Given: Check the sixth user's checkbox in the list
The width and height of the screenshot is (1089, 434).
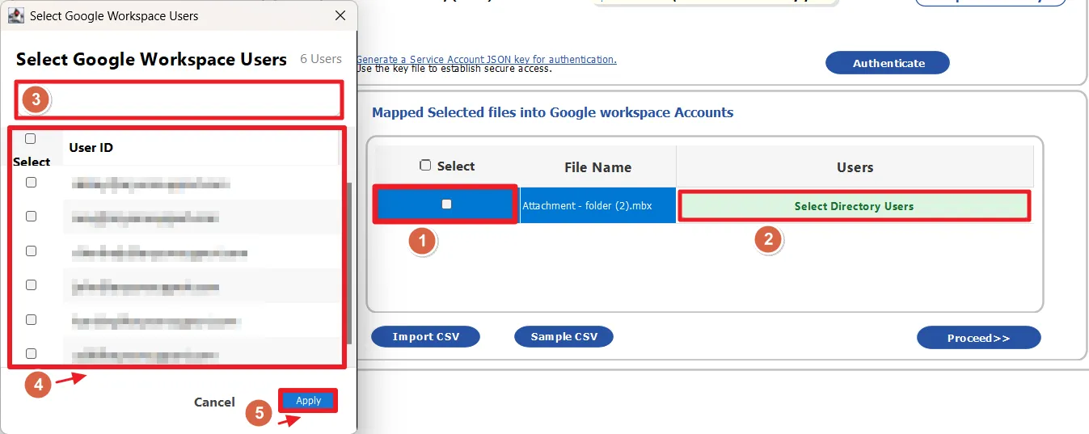Looking at the screenshot, I should coord(31,354).
